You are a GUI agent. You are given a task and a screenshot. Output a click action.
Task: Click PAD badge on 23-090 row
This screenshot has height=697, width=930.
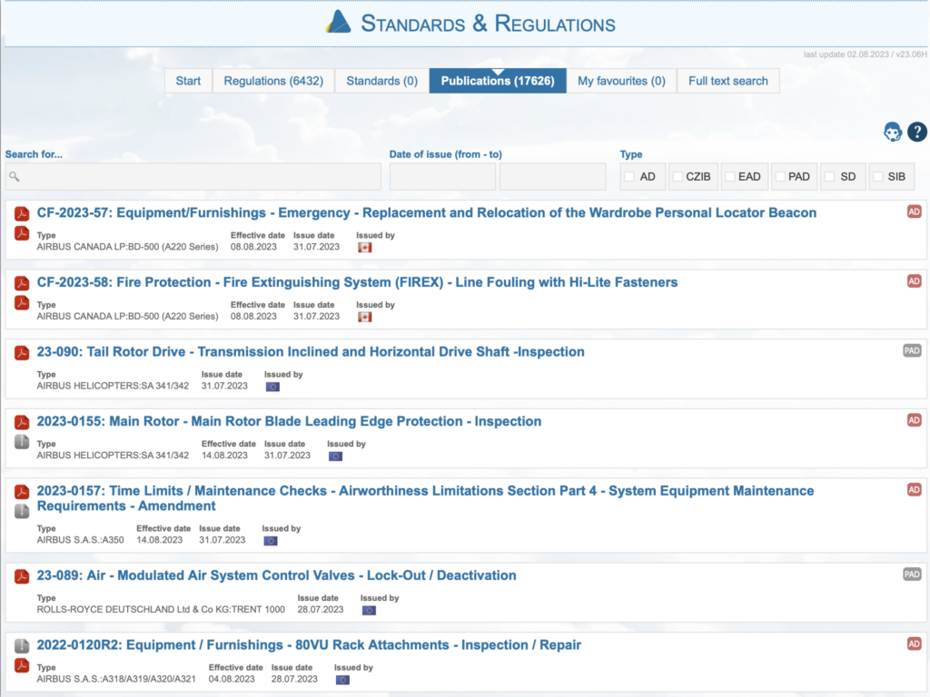click(912, 350)
